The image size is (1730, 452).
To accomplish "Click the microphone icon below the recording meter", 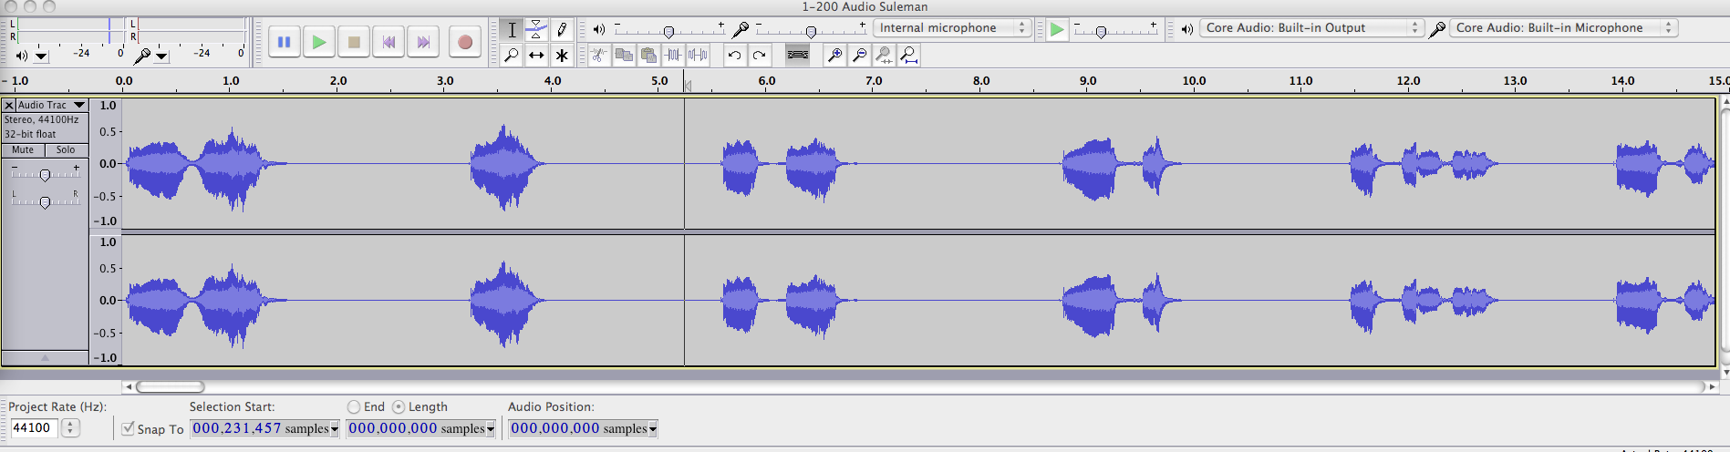I will click(x=141, y=56).
